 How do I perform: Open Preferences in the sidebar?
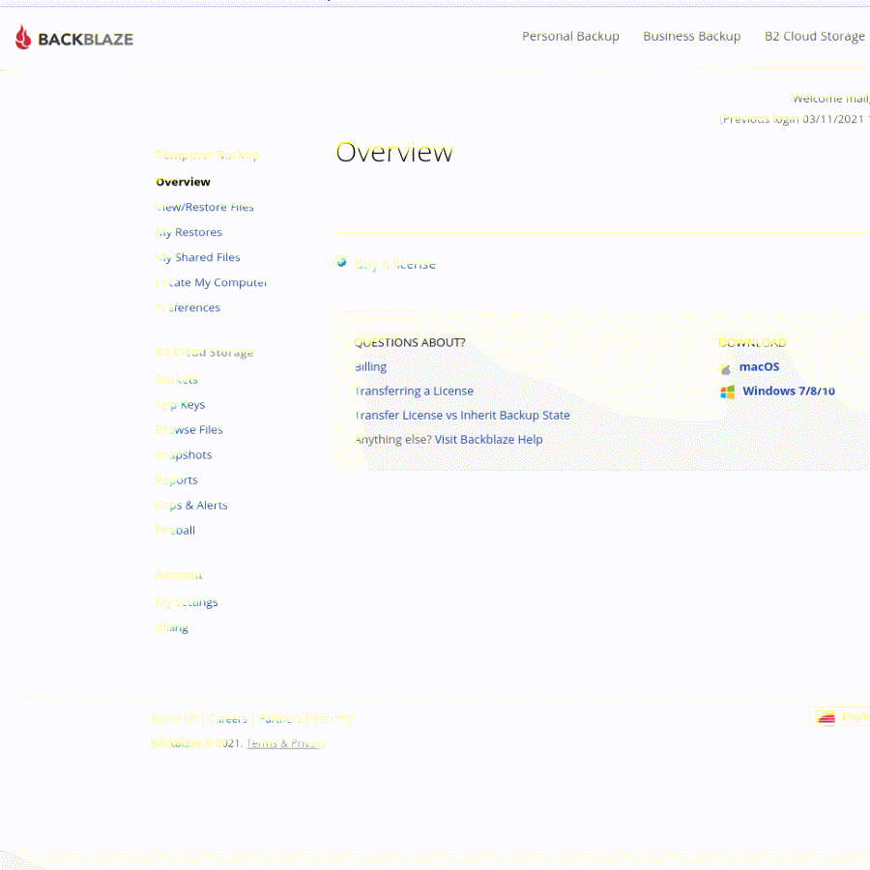tap(188, 307)
